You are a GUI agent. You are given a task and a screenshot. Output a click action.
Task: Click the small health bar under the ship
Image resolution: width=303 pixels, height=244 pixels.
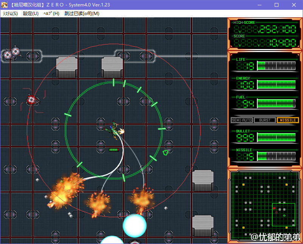(x=114, y=150)
